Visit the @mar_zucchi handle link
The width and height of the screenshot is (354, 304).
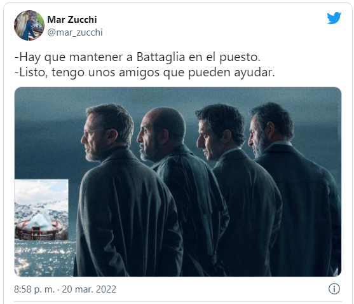pos(75,32)
